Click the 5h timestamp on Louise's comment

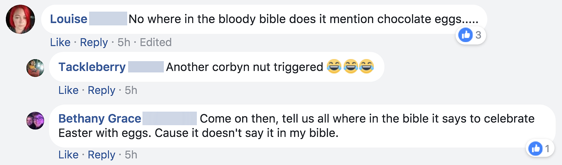click(124, 42)
